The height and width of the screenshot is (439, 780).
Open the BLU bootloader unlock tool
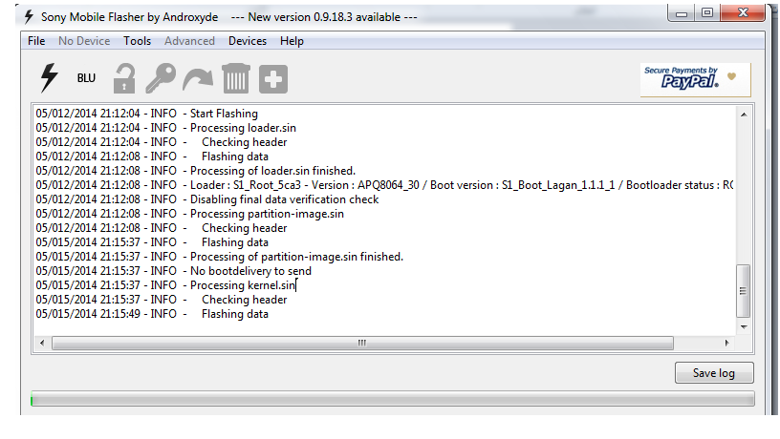click(x=86, y=78)
